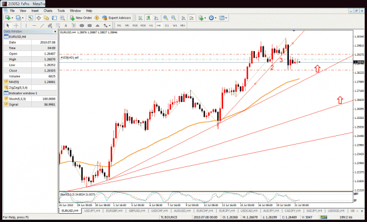The height and width of the screenshot is (222, 367).
Task: Select the arrow cursor tool
Action: (8, 25)
